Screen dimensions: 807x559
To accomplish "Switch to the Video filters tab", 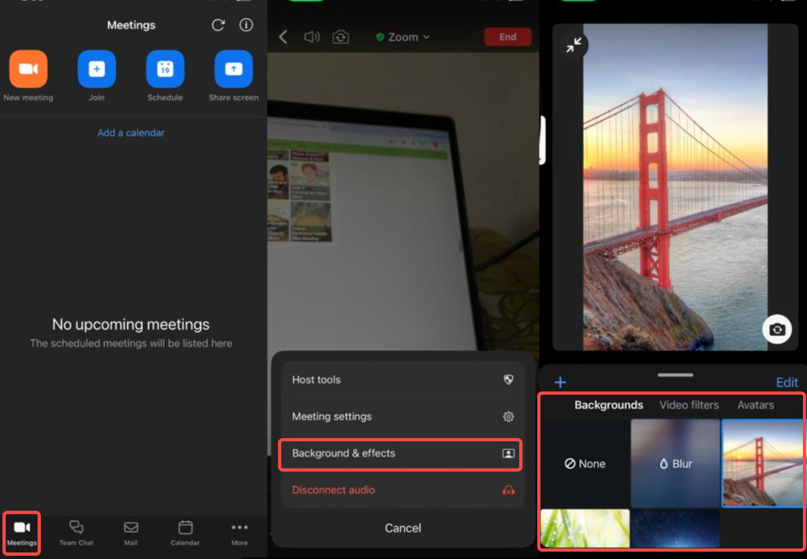I will (x=689, y=405).
